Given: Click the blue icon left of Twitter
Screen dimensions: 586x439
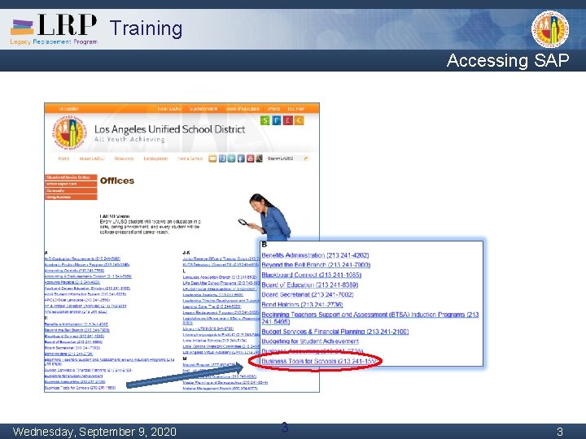Looking at the screenshot, I should [222, 159].
